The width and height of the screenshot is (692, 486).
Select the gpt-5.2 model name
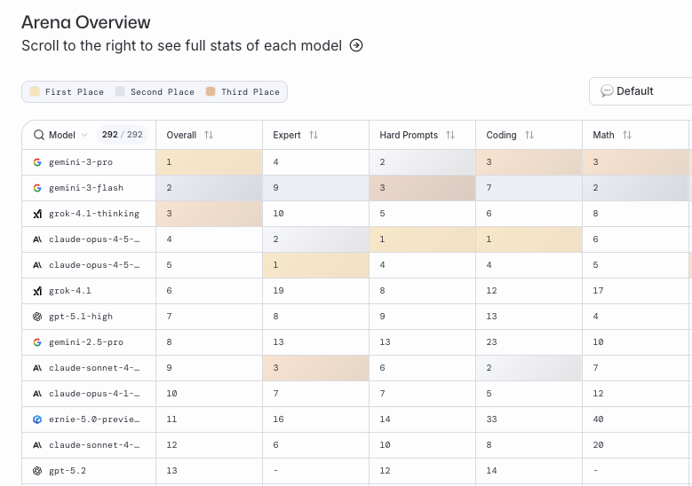(x=68, y=471)
